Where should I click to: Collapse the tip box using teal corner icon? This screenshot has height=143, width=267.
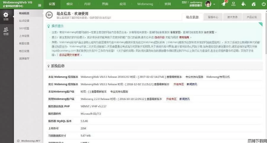260,24
